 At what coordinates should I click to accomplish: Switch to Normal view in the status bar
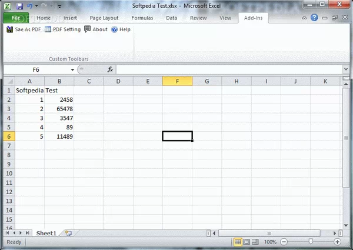238,242
